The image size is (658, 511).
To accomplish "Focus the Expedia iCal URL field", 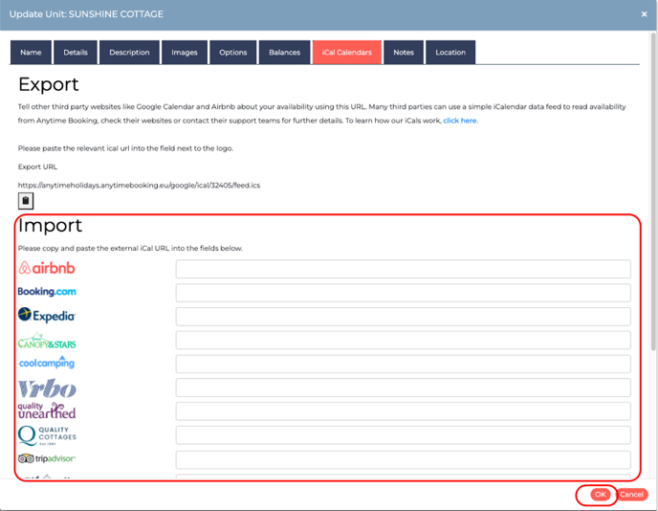I will 403,317.
